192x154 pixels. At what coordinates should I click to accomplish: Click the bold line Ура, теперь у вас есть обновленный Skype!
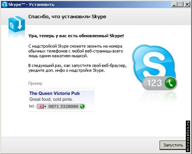[76, 36]
